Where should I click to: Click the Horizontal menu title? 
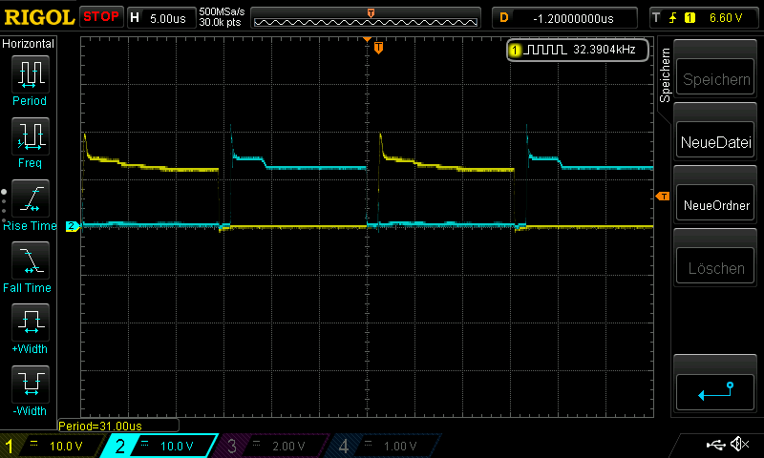pyautogui.click(x=29, y=44)
